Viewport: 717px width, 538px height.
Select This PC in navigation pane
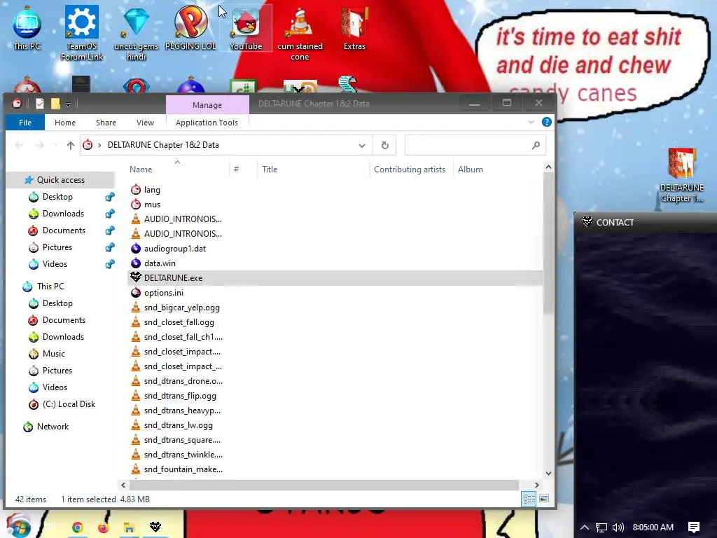[50, 287]
